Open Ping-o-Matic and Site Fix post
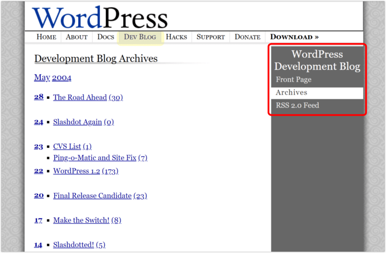386x253 pixels. click(x=94, y=158)
